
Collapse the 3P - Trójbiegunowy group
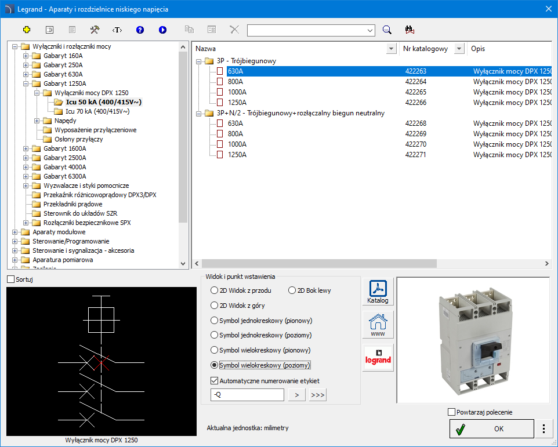tap(198, 61)
